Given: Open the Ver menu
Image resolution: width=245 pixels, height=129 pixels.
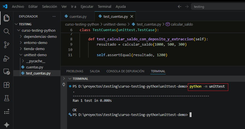Looking at the screenshot, I should click(64, 7).
